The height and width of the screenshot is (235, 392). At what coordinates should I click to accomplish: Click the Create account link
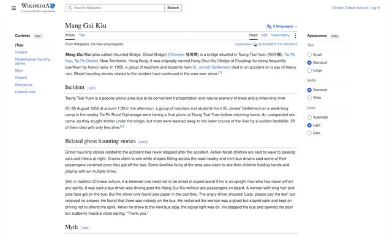click(356, 8)
